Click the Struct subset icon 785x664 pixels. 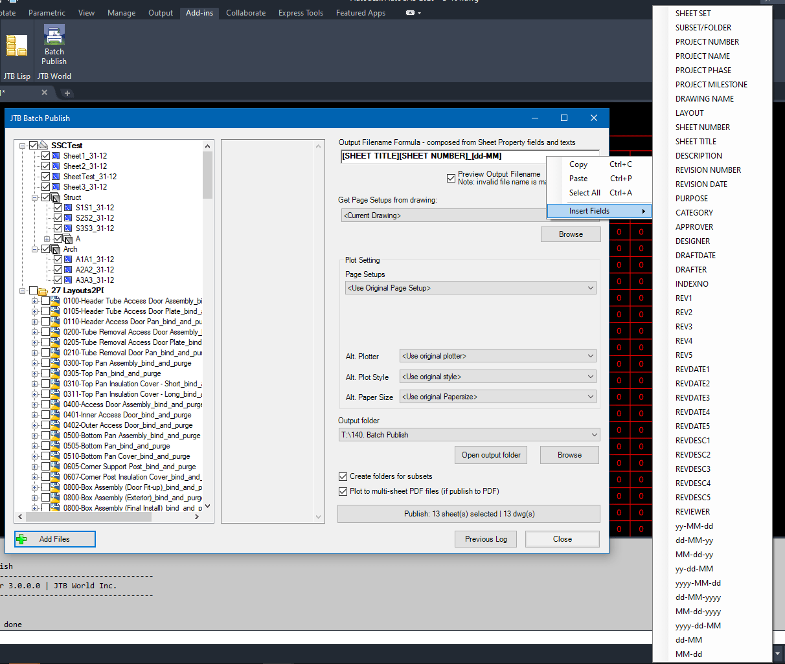56,197
